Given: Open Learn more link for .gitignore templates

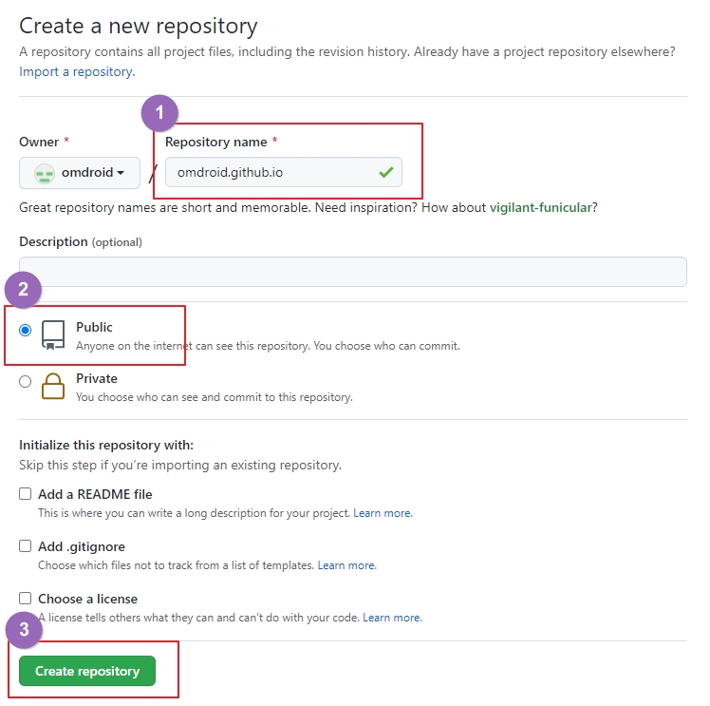Looking at the screenshot, I should pyautogui.click(x=346, y=565).
